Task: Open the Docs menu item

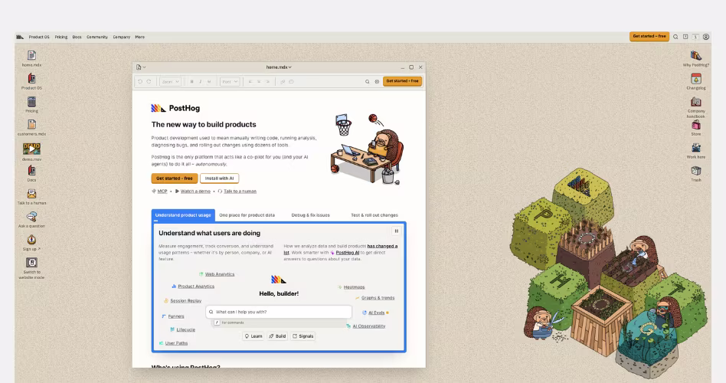Action: pyautogui.click(x=77, y=37)
